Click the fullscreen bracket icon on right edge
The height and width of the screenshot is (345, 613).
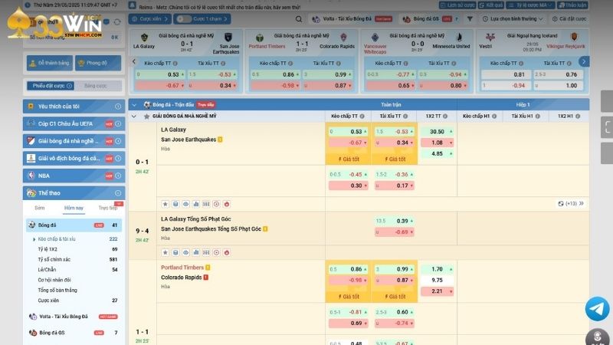pyautogui.click(x=607, y=127)
